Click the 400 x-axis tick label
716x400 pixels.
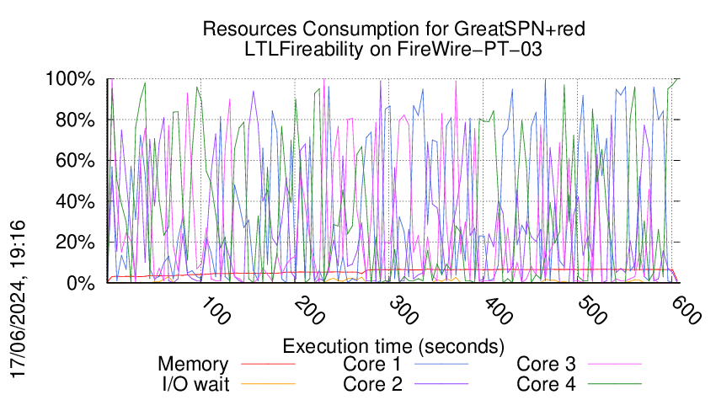pos(498,312)
